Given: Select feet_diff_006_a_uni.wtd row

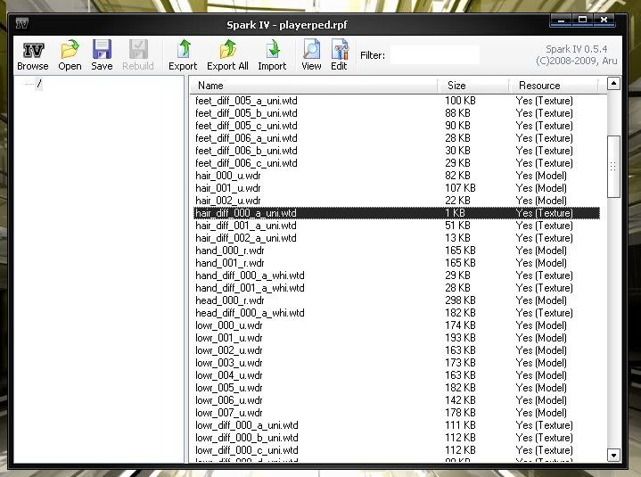Looking at the screenshot, I should 397,138.
